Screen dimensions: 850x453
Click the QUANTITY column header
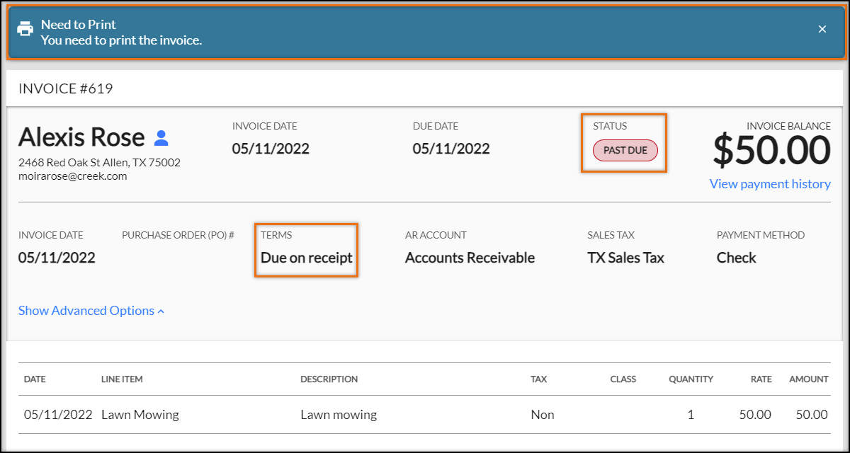pyautogui.click(x=691, y=379)
